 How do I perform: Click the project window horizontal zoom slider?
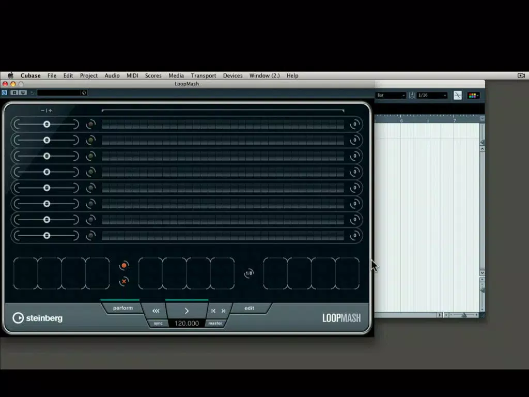464,315
